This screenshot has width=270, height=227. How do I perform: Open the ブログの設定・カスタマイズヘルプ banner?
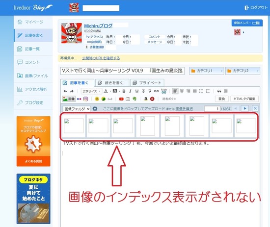[33, 141]
